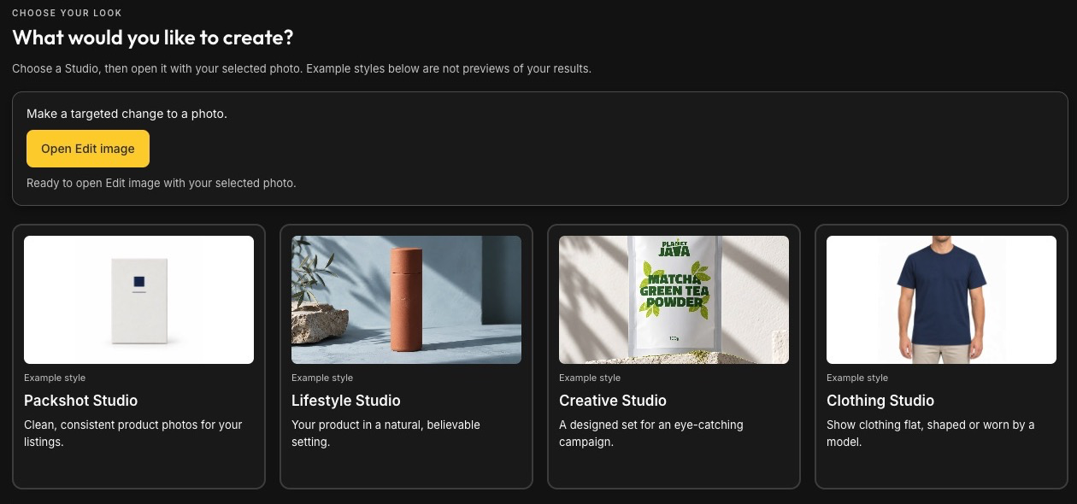
Task: Click the 'Ready to open Edit image' status text
Action: pos(161,183)
